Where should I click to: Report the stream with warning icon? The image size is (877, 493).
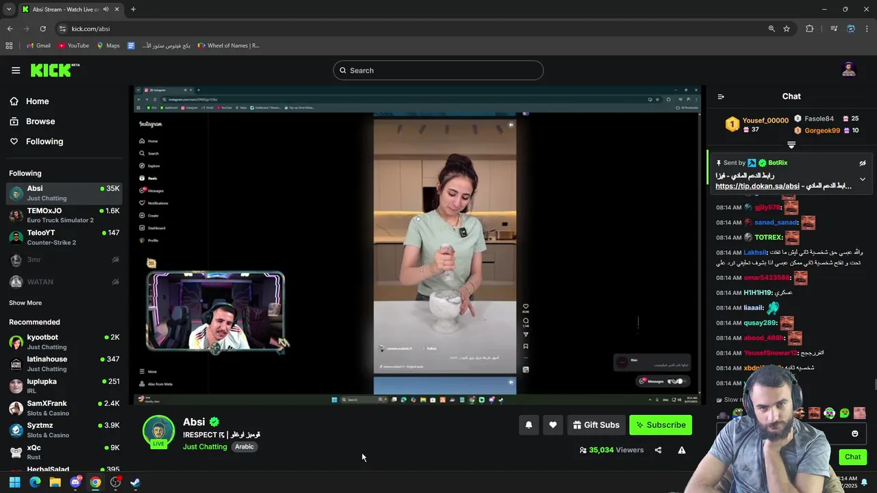point(682,450)
